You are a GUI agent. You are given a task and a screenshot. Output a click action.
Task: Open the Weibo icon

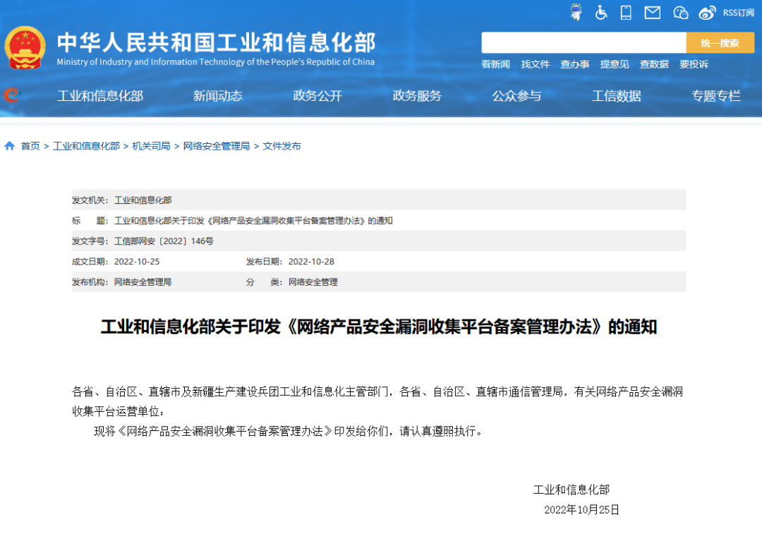pos(707,13)
